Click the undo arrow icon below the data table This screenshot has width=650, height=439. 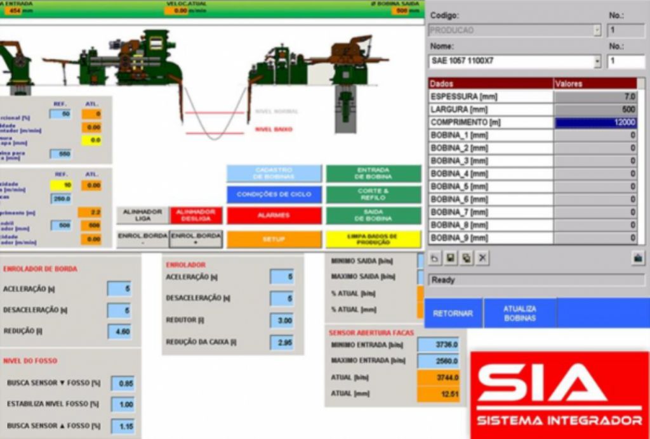pyautogui.click(x=435, y=258)
